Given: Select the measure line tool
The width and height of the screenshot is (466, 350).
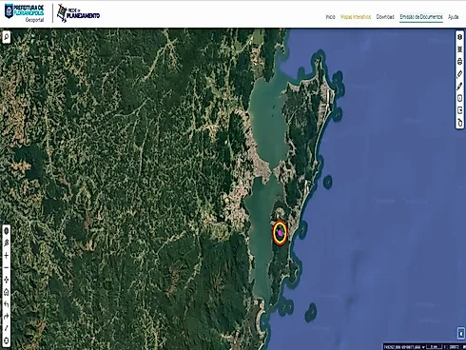Looking at the screenshot, I should (x=7, y=328).
